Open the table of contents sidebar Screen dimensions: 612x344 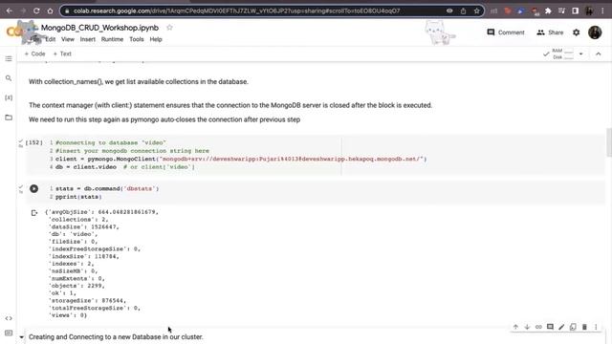tap(9, 58)
